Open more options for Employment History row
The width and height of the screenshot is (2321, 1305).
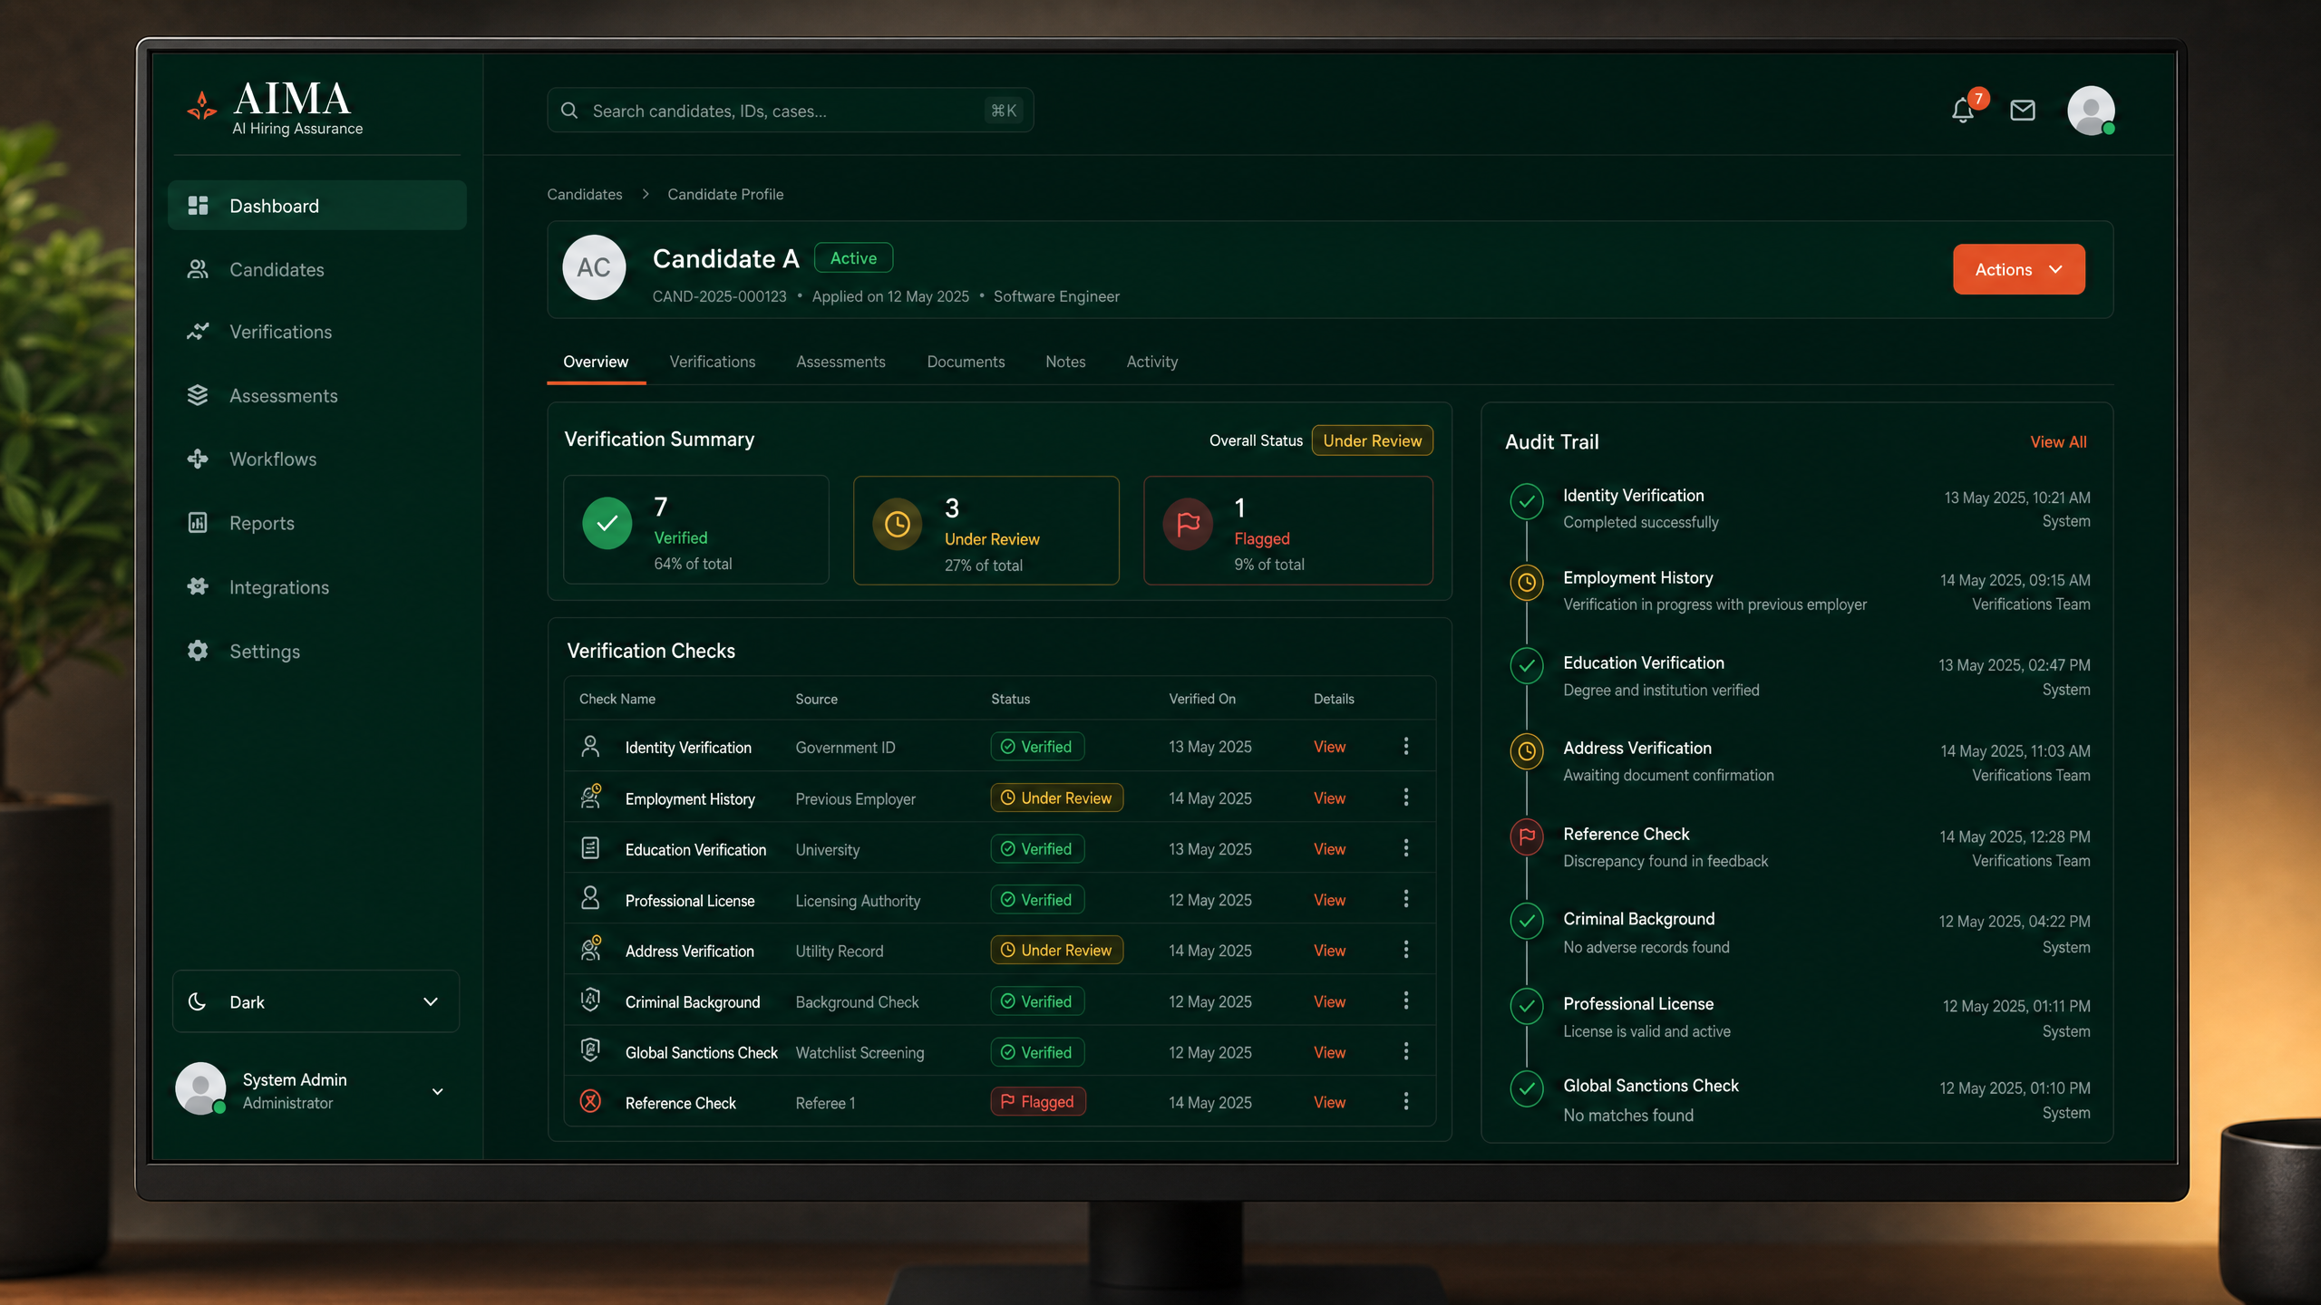(1406, 797)
